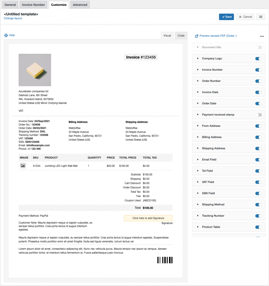Switch to the Visual editor tab
269x286 pixels.
click(x=167, y=35)
